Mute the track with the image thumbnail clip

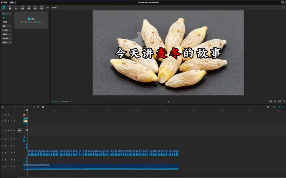(12, 121)
